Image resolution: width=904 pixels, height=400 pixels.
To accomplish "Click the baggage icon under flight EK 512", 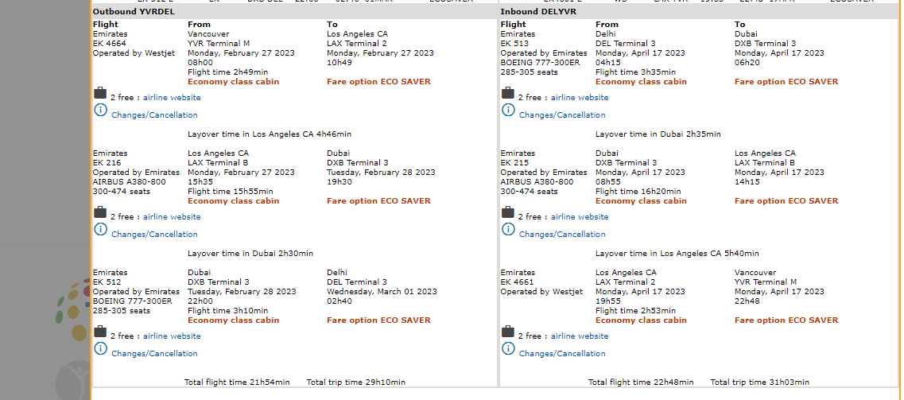I will (x=100, y=332).
